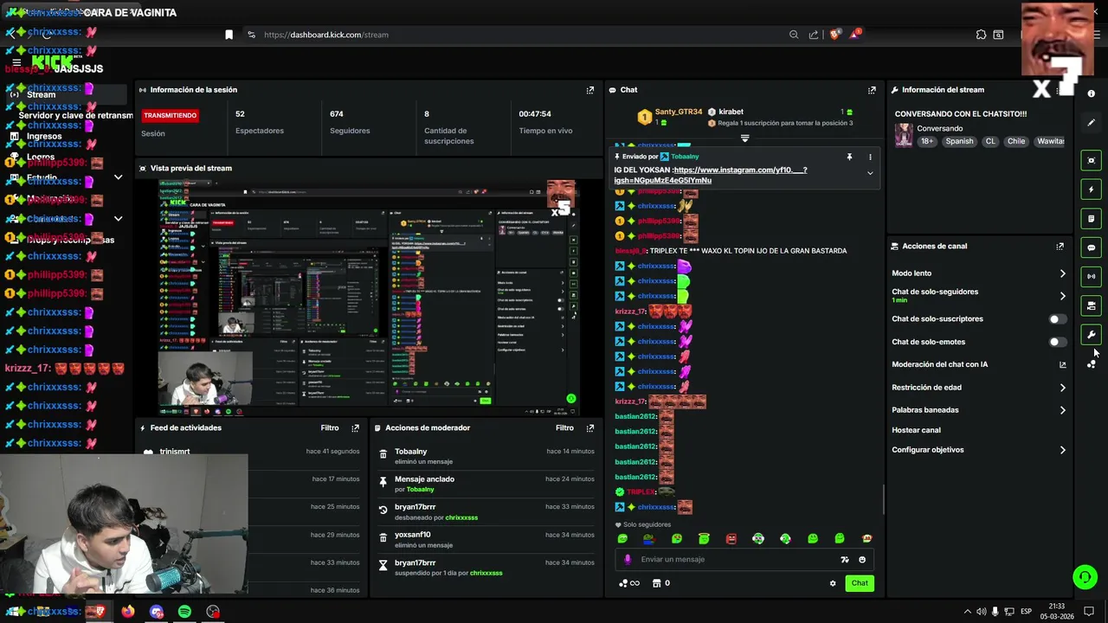Viewport: 1108px width, 623px height.
Task: Pop out the Acciones de canal panel
Action: (1060, 247)
